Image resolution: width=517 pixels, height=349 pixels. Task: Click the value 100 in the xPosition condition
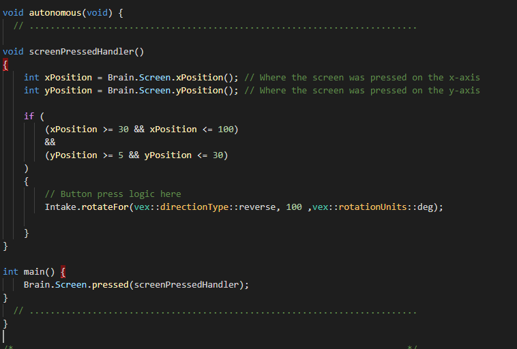pyautogui.click(x=225, y=129)
